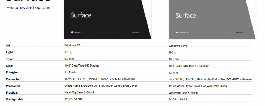The image size is (265, 106).
Task: Click 'Touch Cover, Type Cover, Pen with Palm Block'
Action: (x=198, y=86)
